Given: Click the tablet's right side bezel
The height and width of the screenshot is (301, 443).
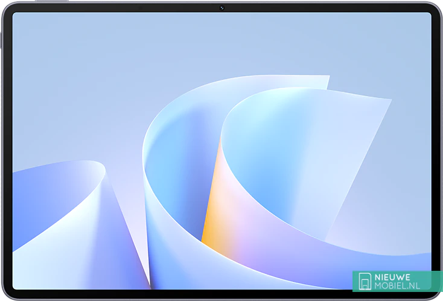Looking at the screenshot, I should [437, 151].
